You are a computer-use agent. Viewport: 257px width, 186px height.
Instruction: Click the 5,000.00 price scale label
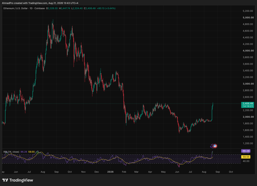coord(248,18)
